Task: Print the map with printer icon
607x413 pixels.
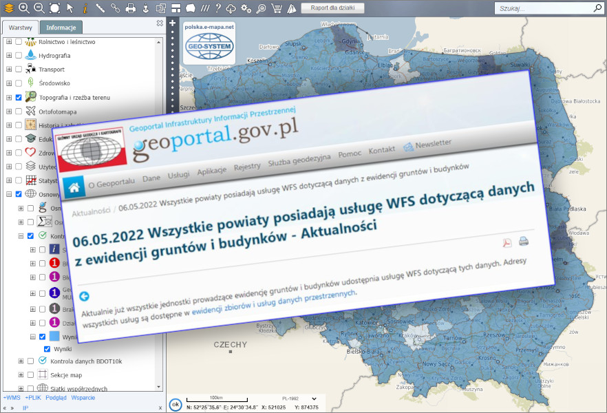Action: click(x=131, y=8)
